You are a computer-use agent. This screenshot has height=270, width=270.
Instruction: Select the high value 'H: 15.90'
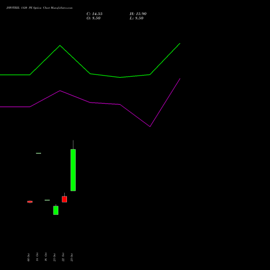coord(138,14)
